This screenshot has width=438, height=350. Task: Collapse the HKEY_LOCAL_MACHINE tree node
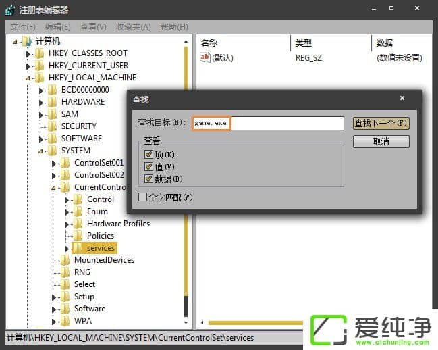tap(28, 78)
